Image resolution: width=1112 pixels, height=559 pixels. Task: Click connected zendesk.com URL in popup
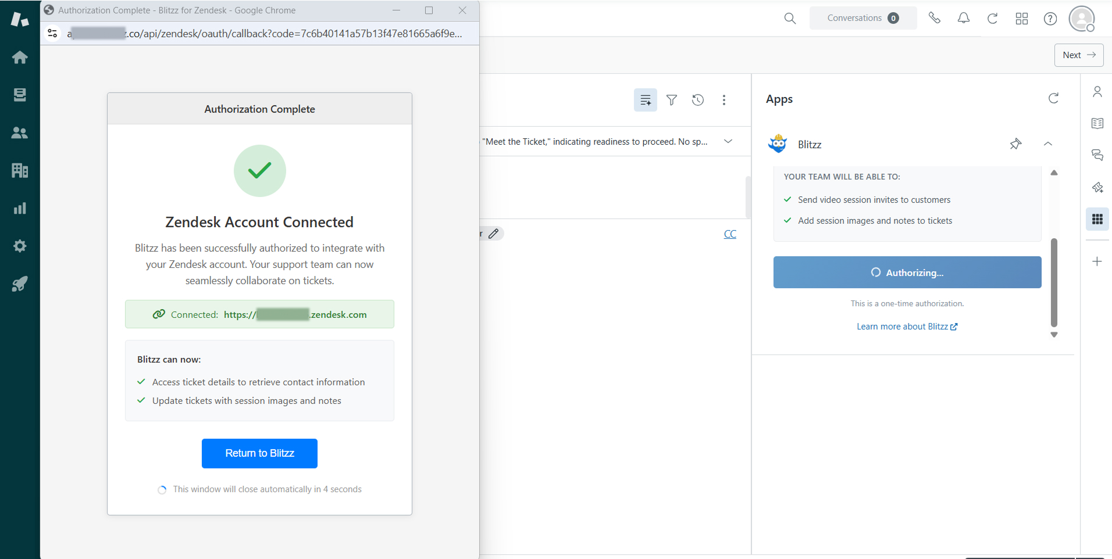(295, 314)
